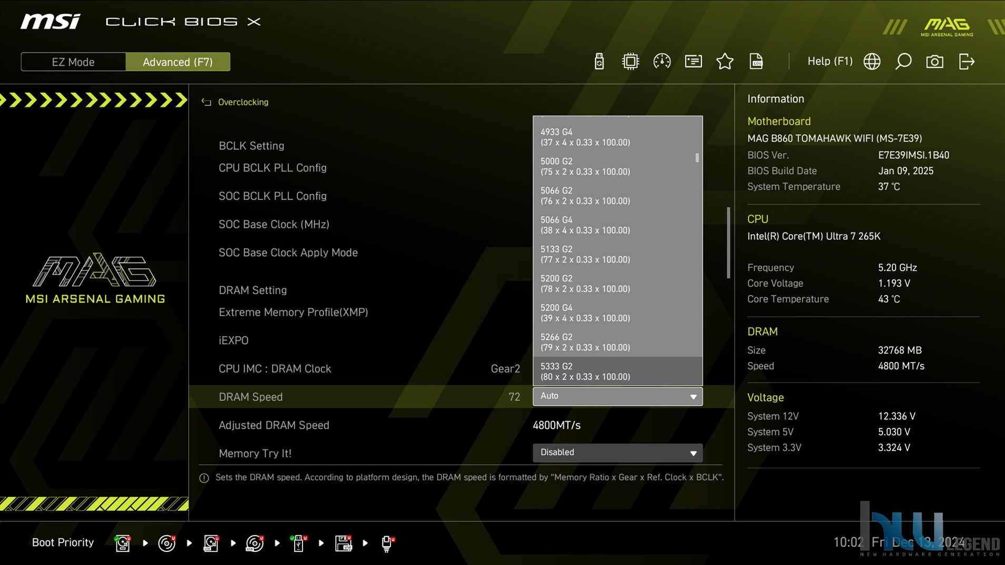
Task: Click the DRAM Size 32768 MB value
Action: click(x=900, y=350)
